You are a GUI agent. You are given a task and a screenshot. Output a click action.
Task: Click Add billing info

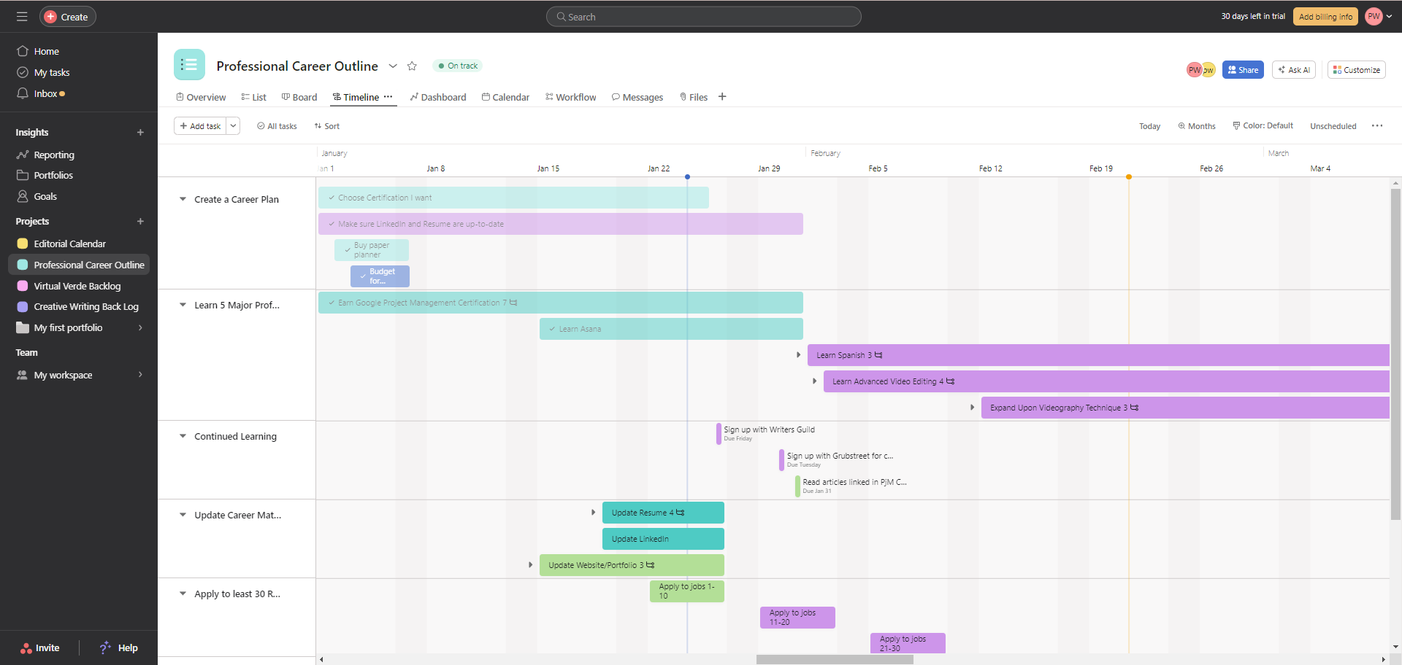click(x=1325, y=16)
